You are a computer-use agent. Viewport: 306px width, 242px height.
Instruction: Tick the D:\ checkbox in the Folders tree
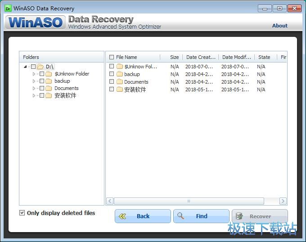click(x=33, y=67)
